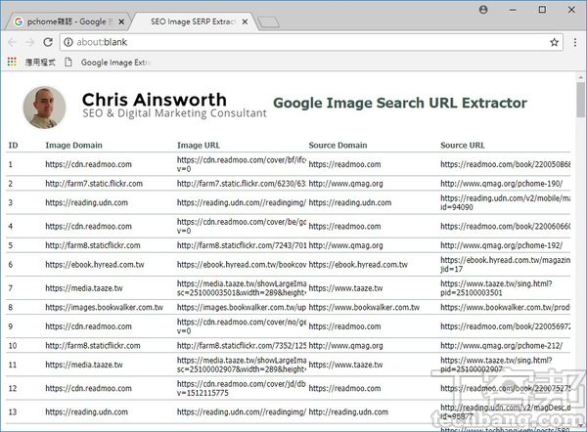Select row 2 image domain farm7.static.flickr.com
Image resolution: width=587 pixels, height=432 pixels.
pyautogui.click(x=94, y=184)
